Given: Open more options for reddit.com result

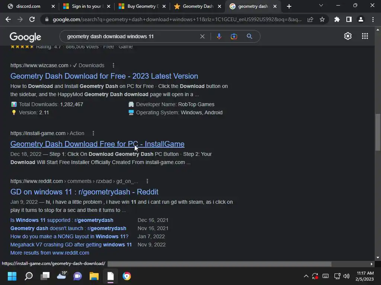Looking at the screenshot, I should pyautogui.click(x=147, y=181).
